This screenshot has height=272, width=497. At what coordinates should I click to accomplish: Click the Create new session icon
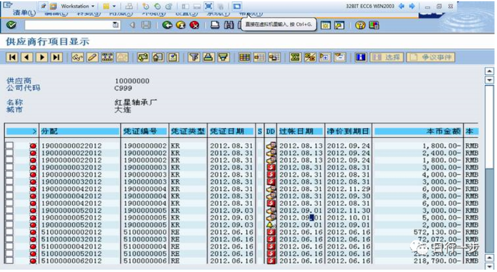click(x=326, y=25)
